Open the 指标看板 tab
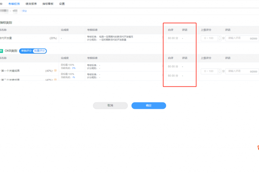This screenshot has width=259, height=173. click(x=48, y=3)
